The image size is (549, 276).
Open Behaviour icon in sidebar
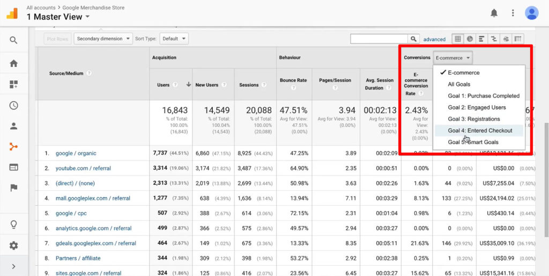pyautogui.click(x=13, y=167)
